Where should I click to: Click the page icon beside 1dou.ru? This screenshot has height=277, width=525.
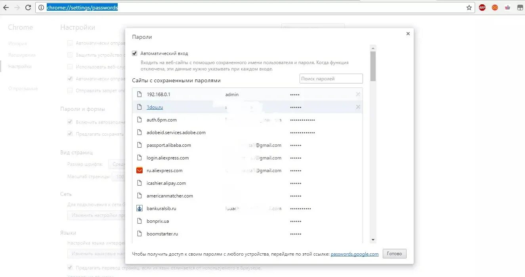(139, 107)
